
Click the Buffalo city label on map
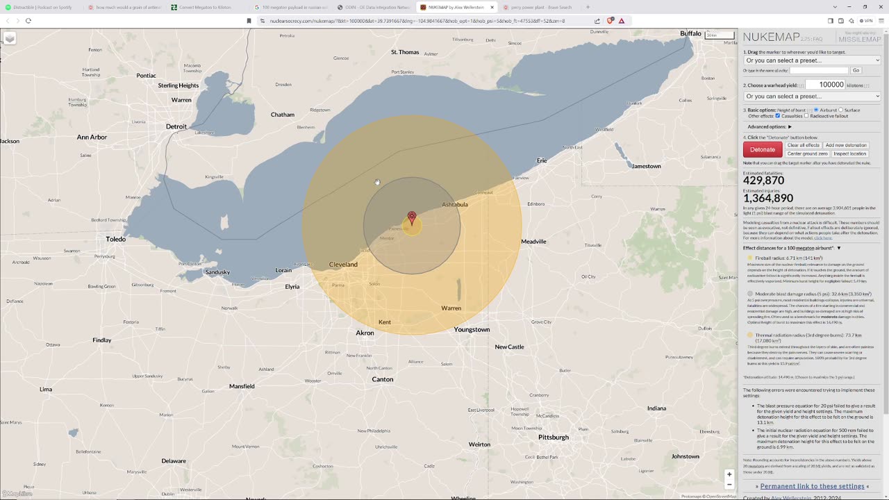coord(690,33)
